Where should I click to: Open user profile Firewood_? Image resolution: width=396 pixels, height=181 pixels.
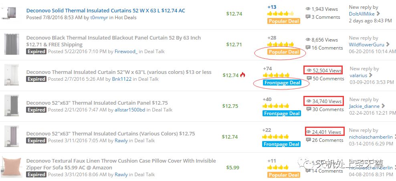coord(126,52)
